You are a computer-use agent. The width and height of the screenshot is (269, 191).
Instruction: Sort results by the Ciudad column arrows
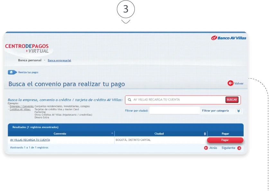(x=205, y=134)
